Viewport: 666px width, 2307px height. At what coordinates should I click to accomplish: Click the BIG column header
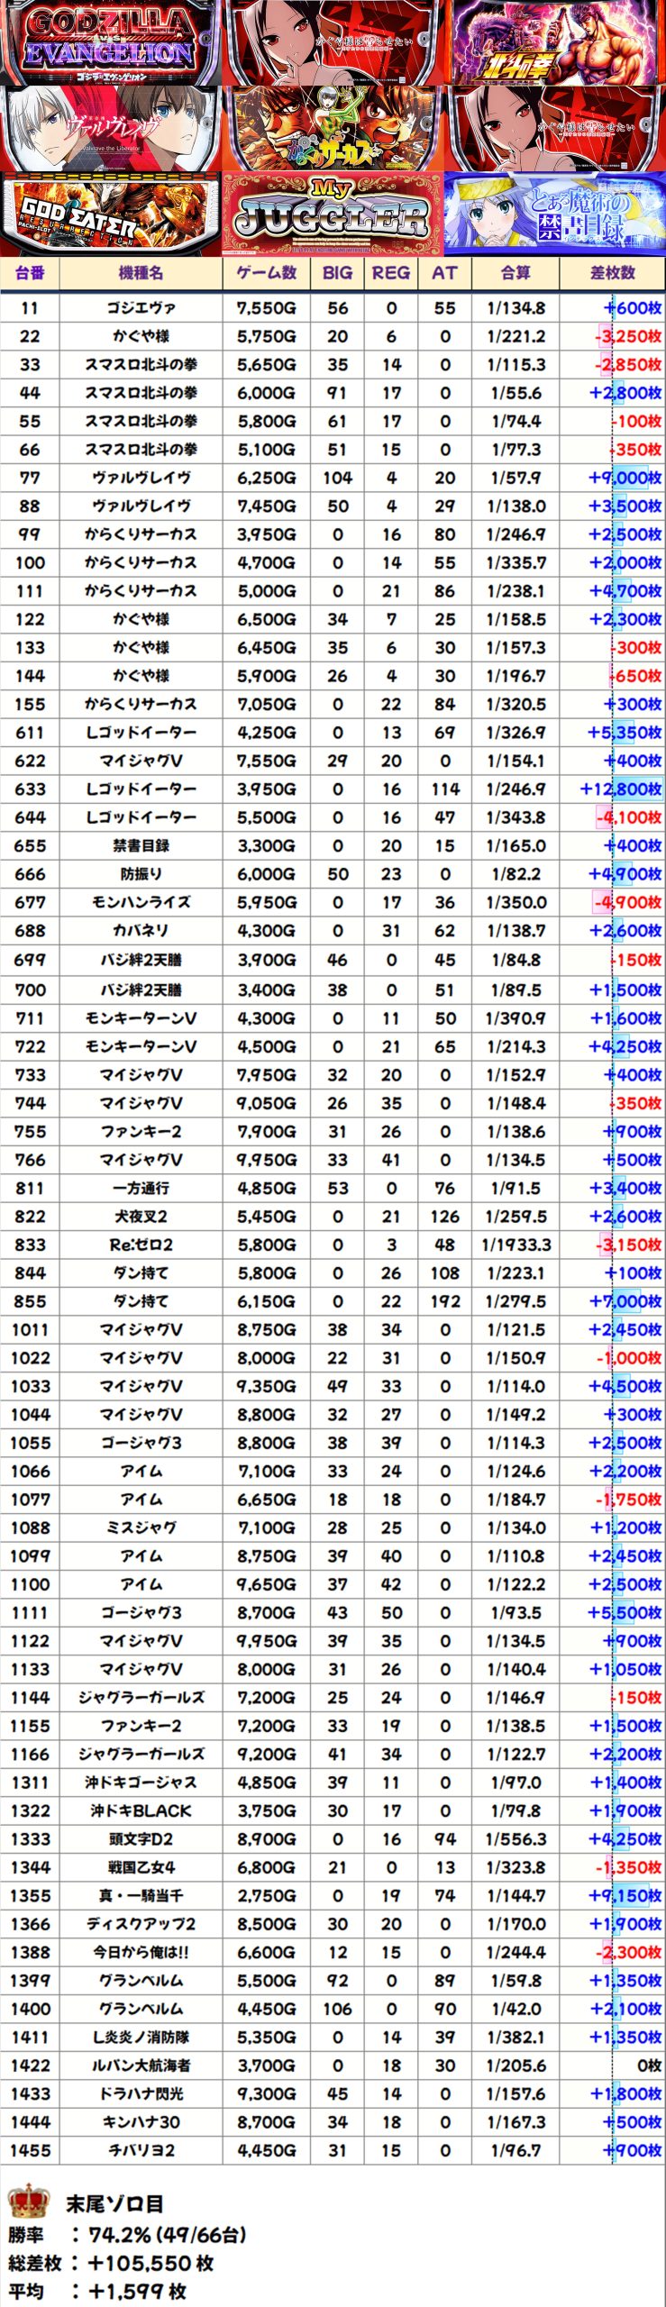tap(337, 273)
